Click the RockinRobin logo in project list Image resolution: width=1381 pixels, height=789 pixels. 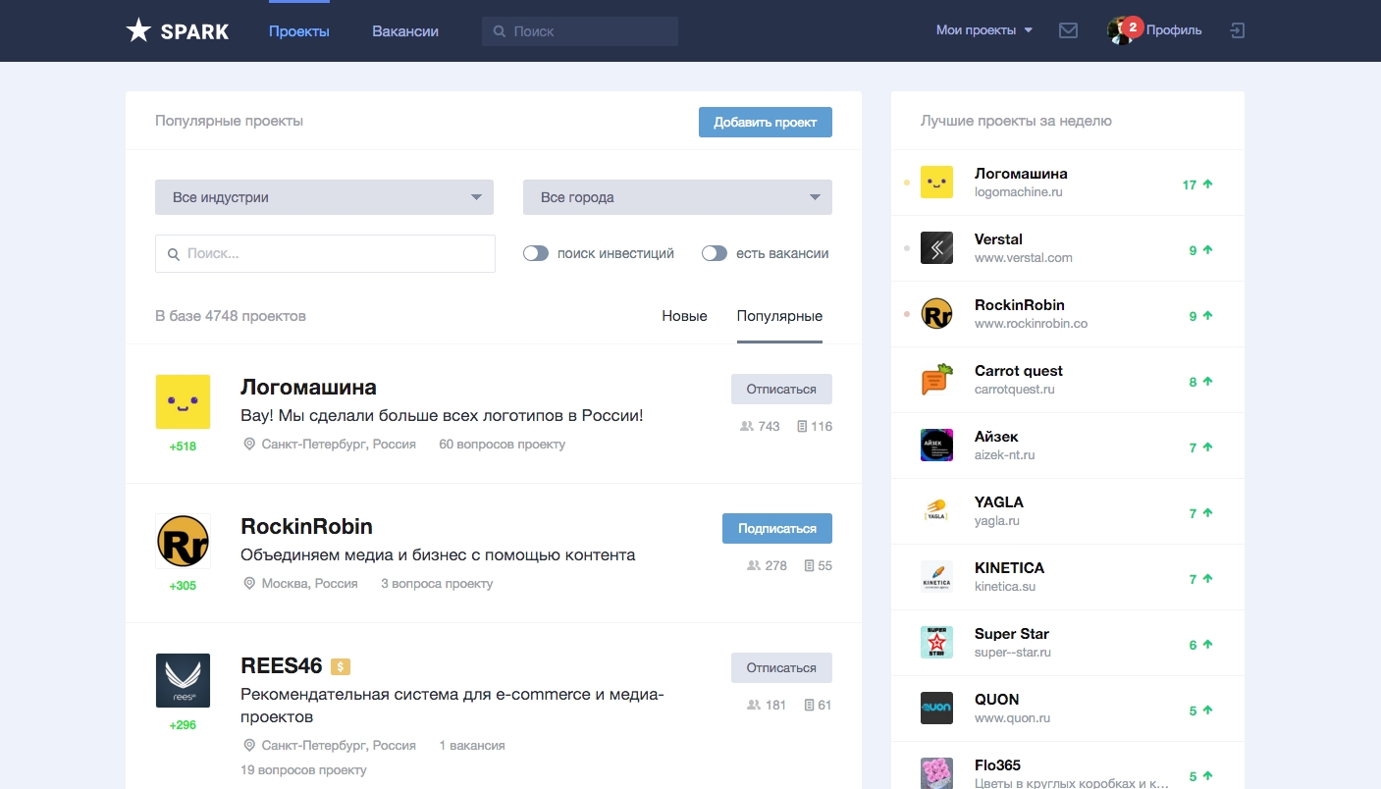tap(183, 541)
